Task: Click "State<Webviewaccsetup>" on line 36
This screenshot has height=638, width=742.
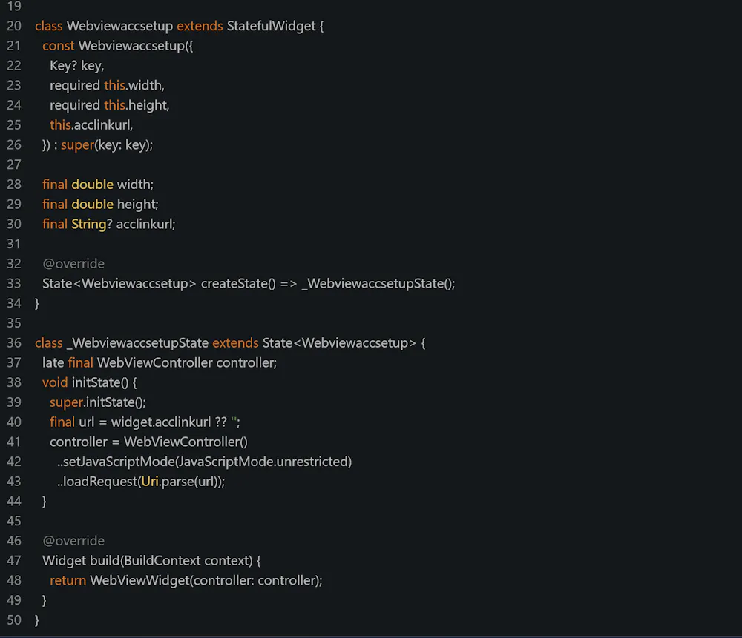Action: [339, 342]
